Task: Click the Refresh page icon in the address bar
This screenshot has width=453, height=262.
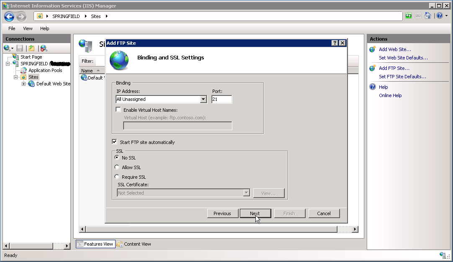Action: 409,16
